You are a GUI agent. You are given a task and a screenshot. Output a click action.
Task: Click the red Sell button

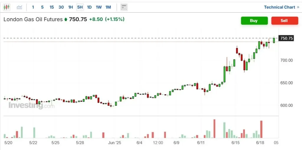coord(285,21)
